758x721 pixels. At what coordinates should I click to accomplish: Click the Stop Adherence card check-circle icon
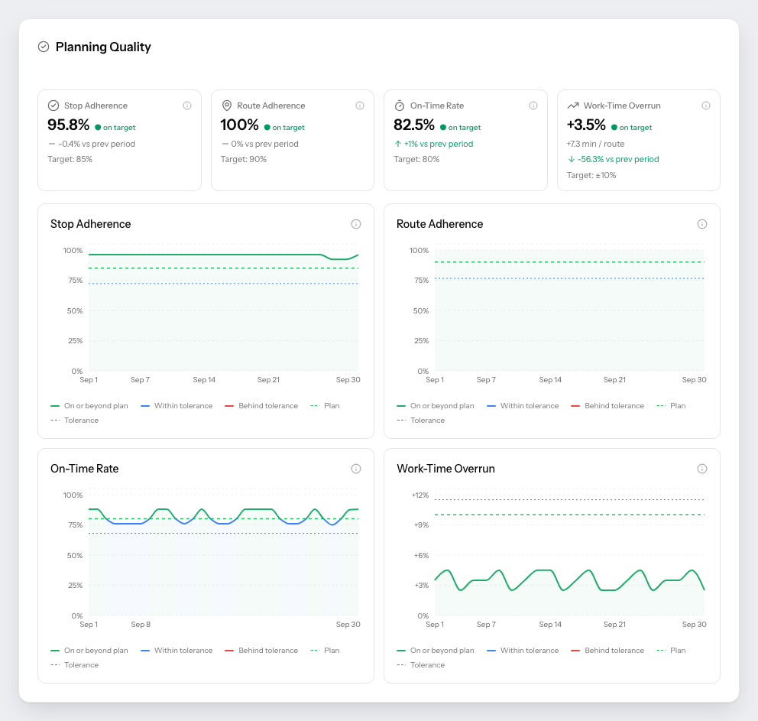tap(53, 106)
